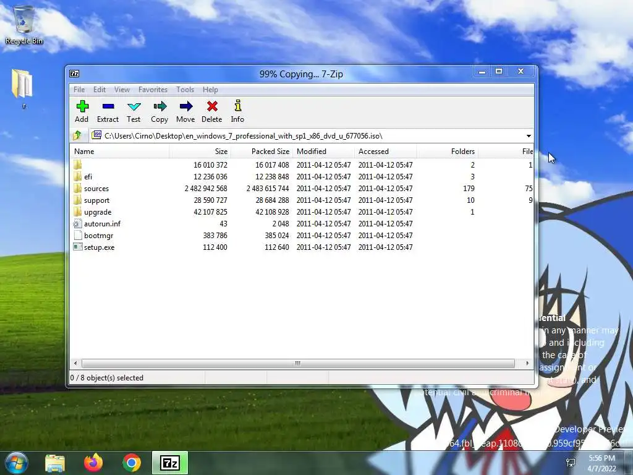Open the Info tool
This screenshot has height=475, width=633.
click(238, 106)
